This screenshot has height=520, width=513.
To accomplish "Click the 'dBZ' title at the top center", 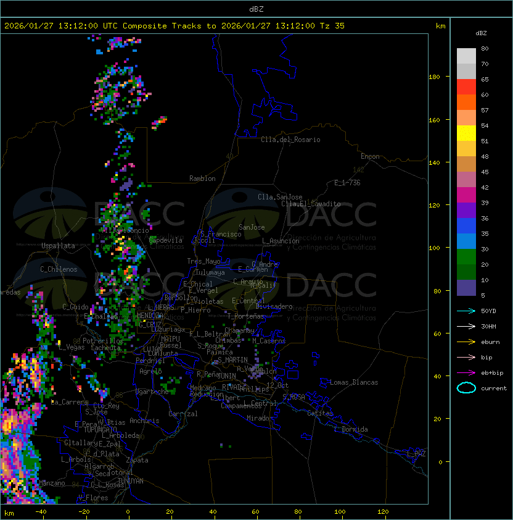I will point(256,9).
